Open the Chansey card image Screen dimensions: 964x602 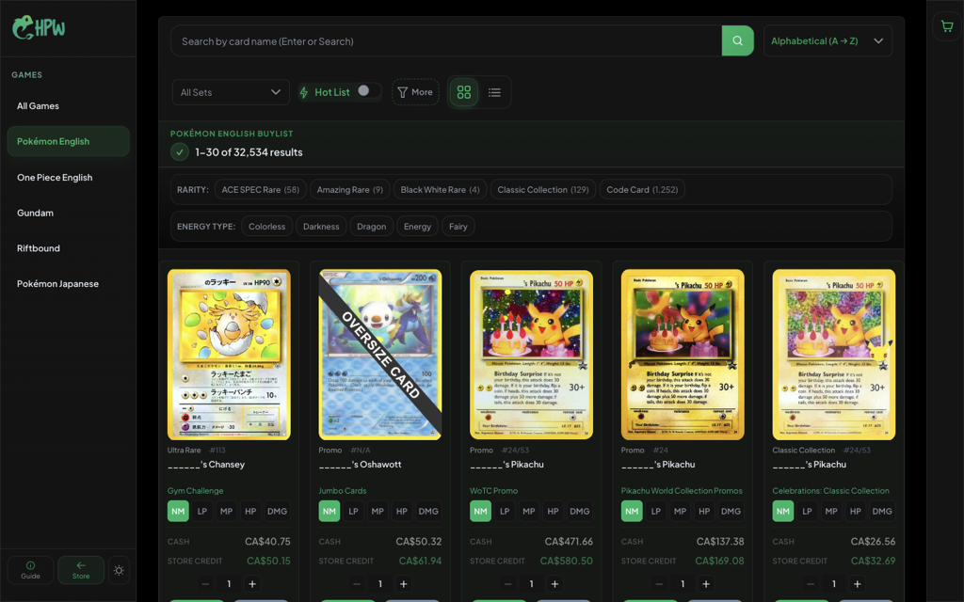click(229, 355)
